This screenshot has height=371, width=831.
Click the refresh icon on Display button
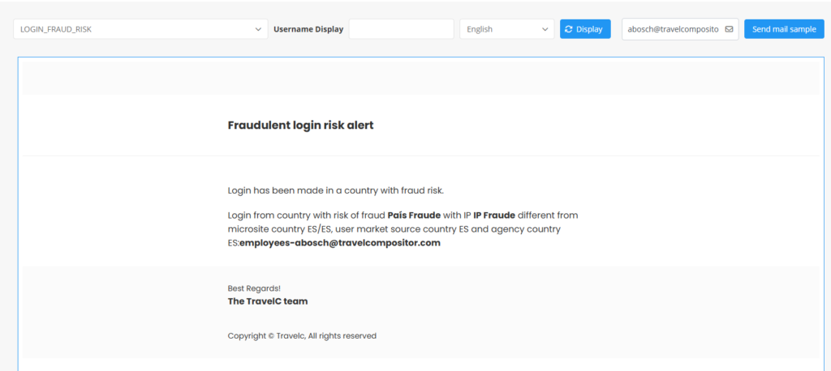pyautogui.click(x=569, y=29)
